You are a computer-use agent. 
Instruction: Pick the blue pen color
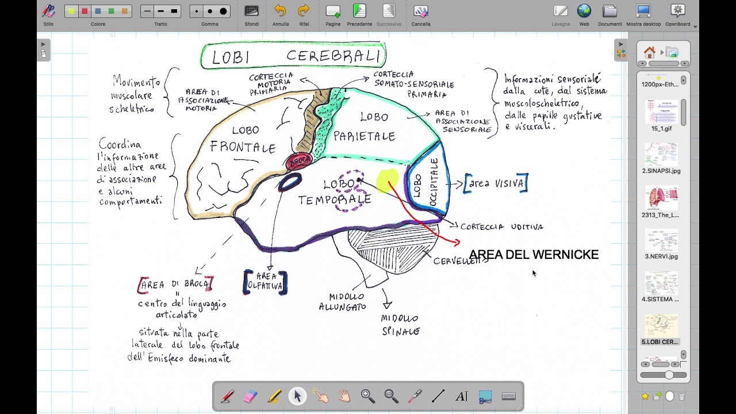[98, 11]
